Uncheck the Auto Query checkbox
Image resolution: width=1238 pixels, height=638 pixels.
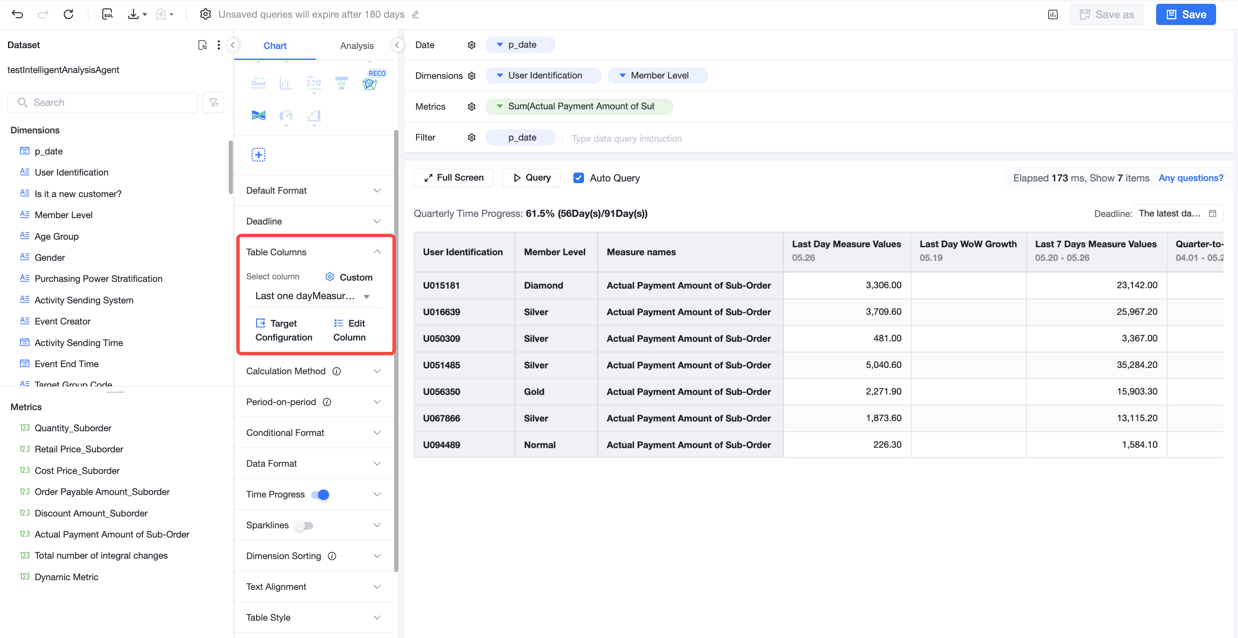[x=578, y=178]
